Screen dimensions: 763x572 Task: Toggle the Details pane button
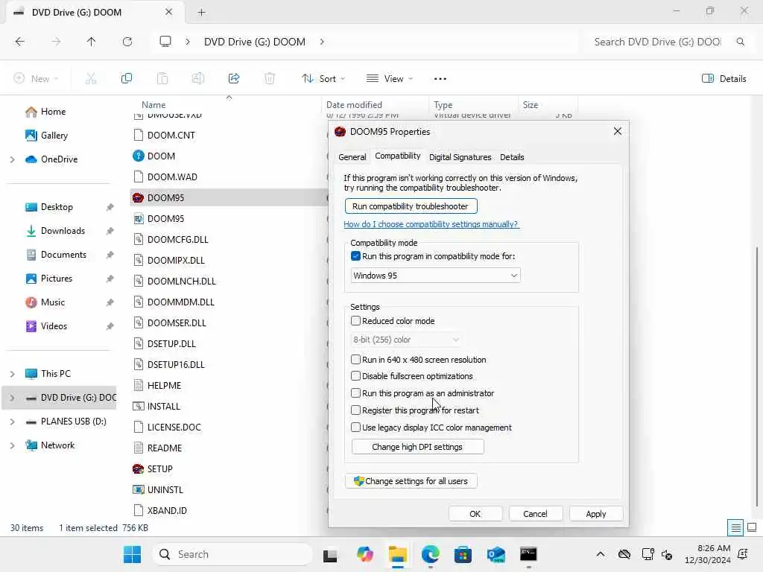click(x=724, y=79)
